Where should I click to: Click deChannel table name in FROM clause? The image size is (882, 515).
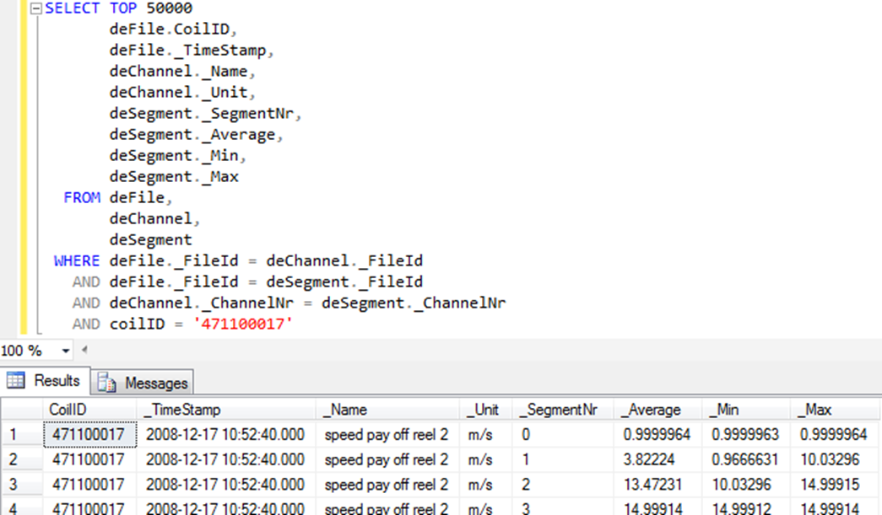click(151, 219)
